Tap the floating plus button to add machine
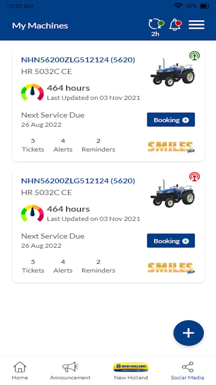The height and width of the screenshot is (385, 216). (188, 333)
